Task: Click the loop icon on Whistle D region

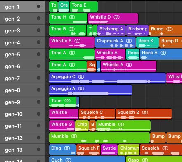Action: pyautogui.click(x=117, y=17)
